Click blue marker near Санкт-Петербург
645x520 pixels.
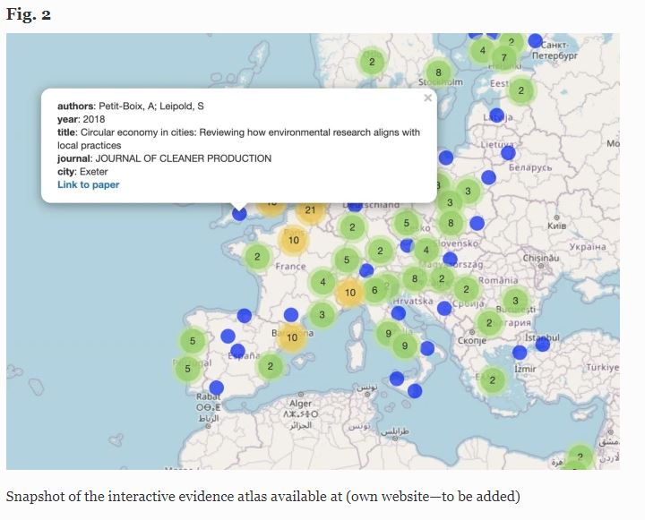tap(535, 40)
